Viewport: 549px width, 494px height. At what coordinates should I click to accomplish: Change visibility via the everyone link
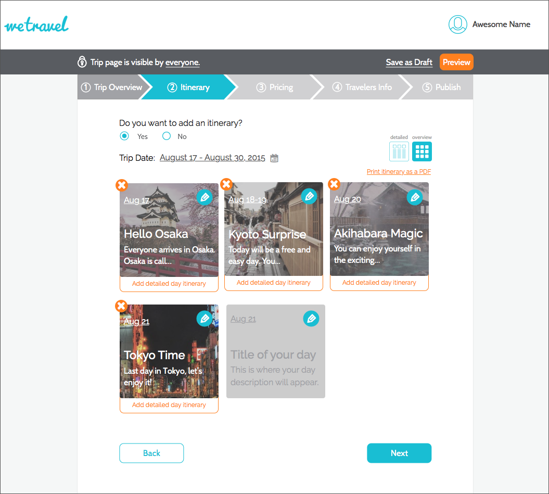click(x=182, y=62)
